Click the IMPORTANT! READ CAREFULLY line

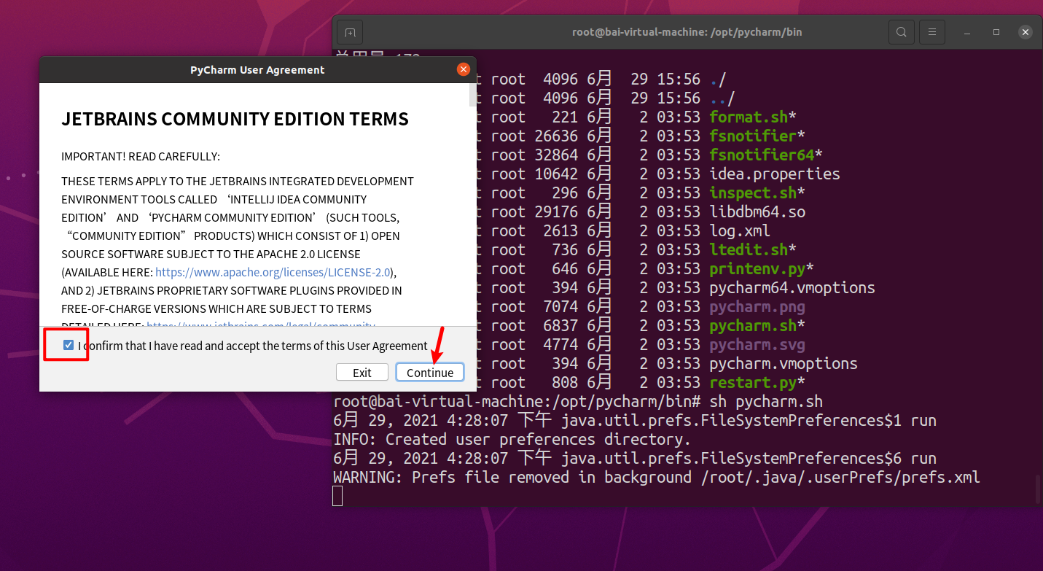pos(141,156)
